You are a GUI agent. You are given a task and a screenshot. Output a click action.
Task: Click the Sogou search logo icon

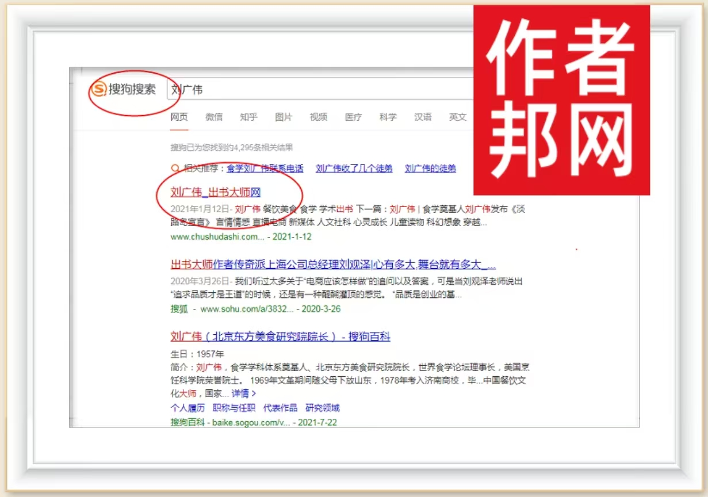tap(99, 90)
